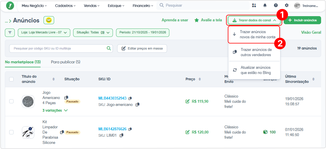326x149 pixels.
Task: Focus the SKU or ID multiloja search field
Action: point(61,48)
